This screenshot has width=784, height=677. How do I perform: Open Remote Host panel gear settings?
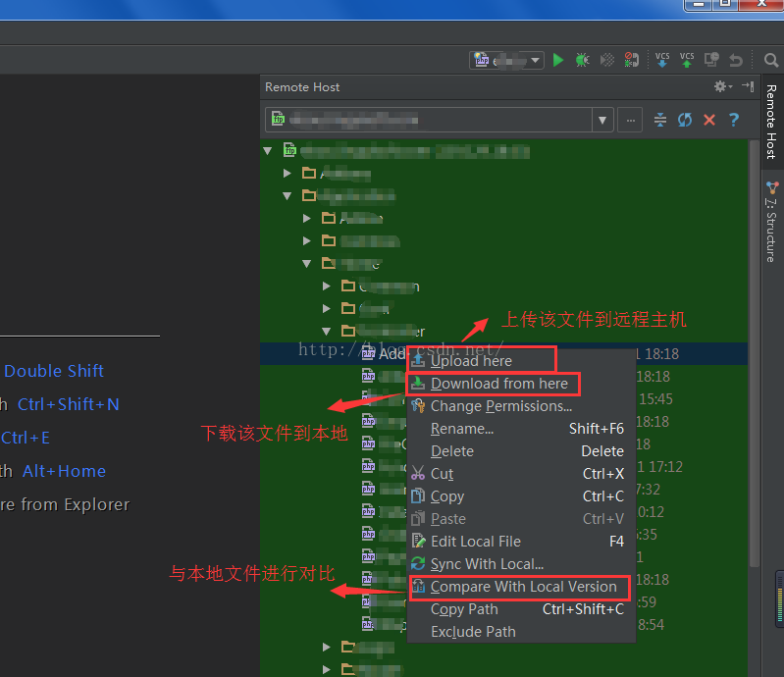(x=722, y=86)
